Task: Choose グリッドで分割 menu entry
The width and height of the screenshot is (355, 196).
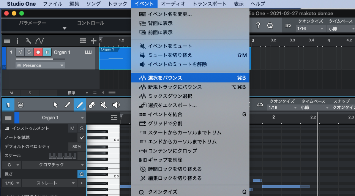Action: (x=190, y=123)
